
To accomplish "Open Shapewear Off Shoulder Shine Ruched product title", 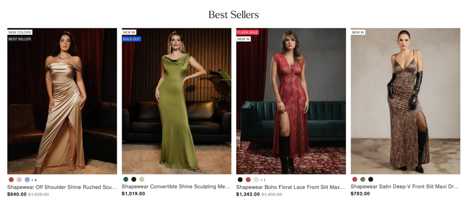I will pos(62,187).
